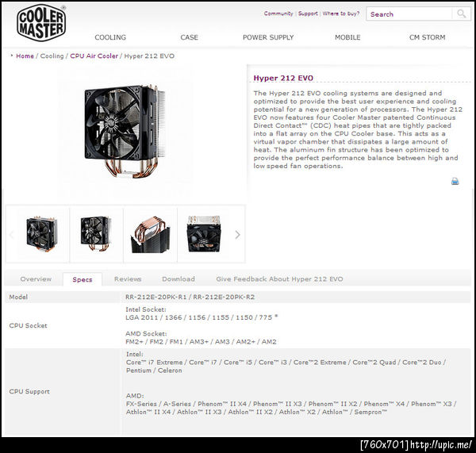
Task: Open the CM STORM menu
Action: click(x=427, y=37)
